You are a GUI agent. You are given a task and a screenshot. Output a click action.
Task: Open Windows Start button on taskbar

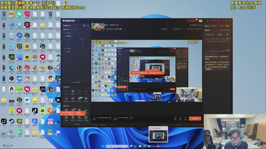pos(103,146)
